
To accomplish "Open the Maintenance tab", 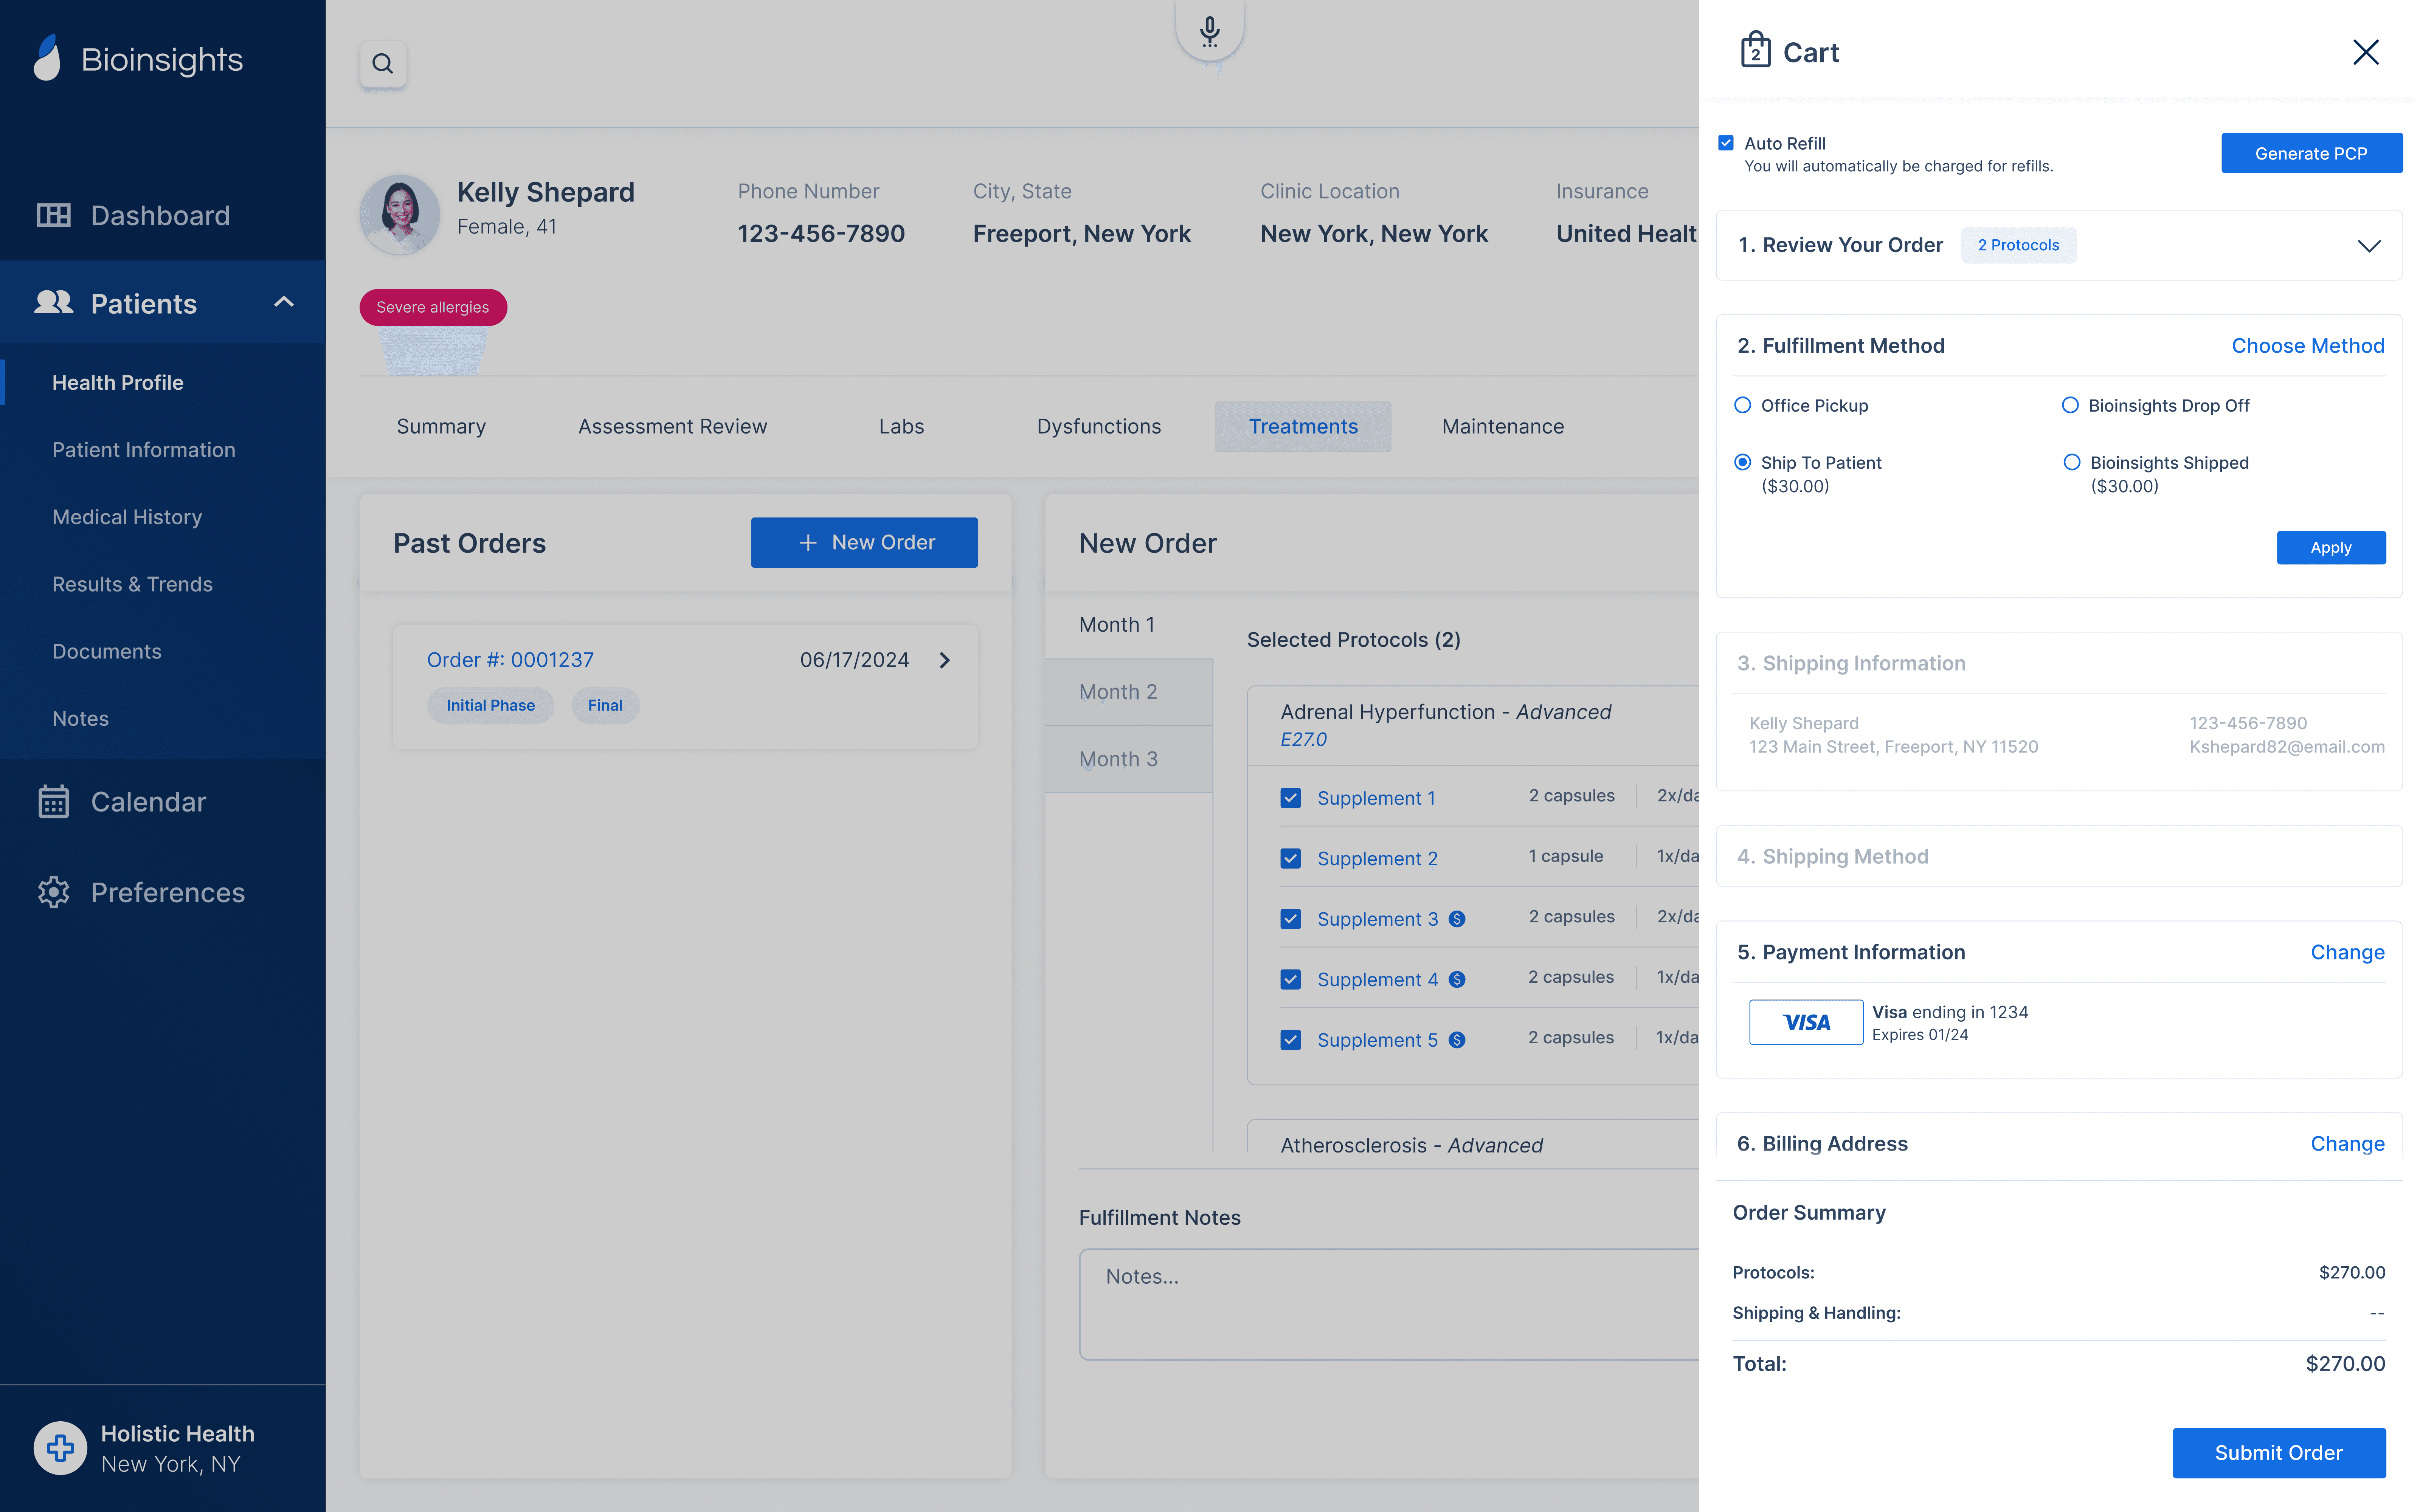I will click(x=1503, y=427).
